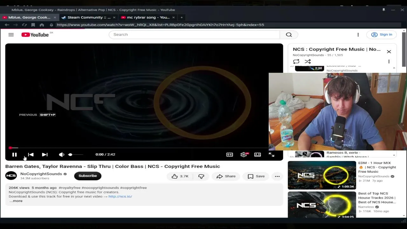
Task: Open the EDM - 1 Hour MIX video thumbnail
Action: point(322,175)
